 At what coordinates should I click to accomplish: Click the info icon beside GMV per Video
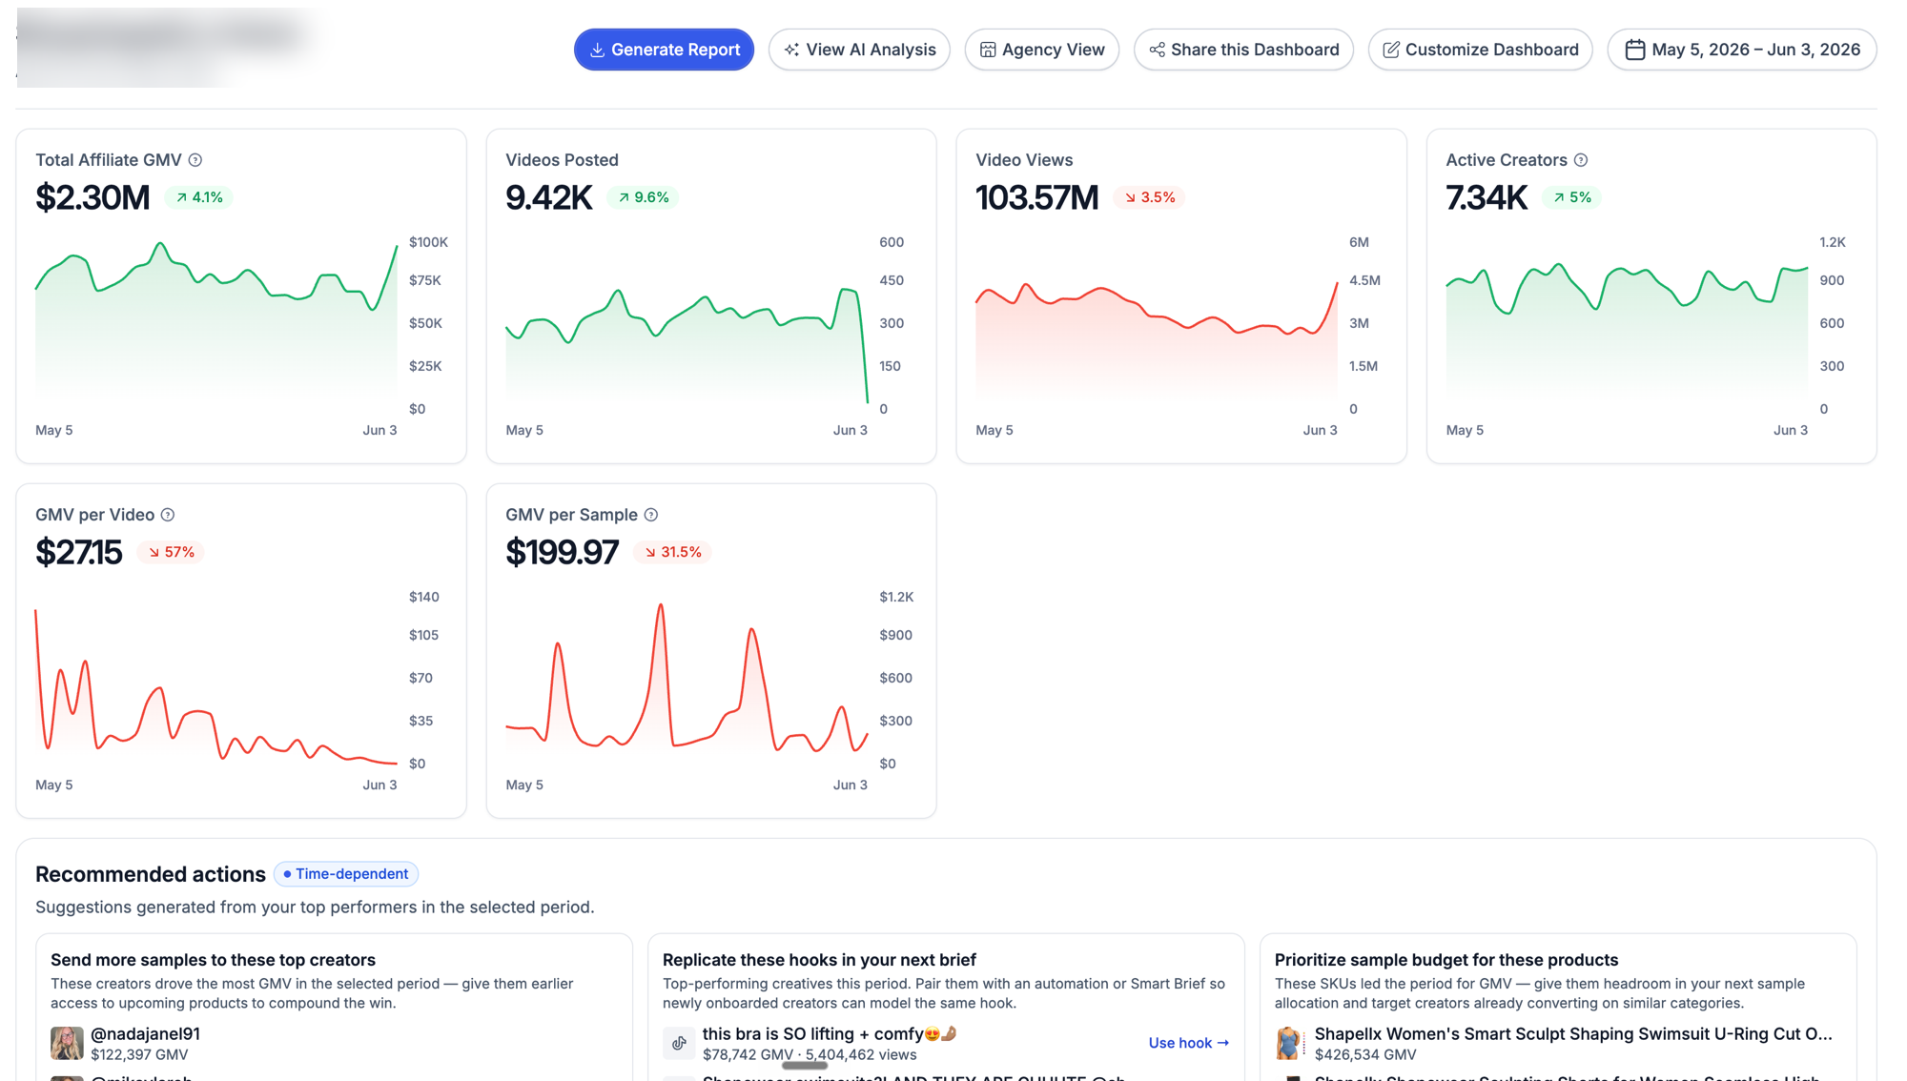pyautogui.click(x=168, y=515)
